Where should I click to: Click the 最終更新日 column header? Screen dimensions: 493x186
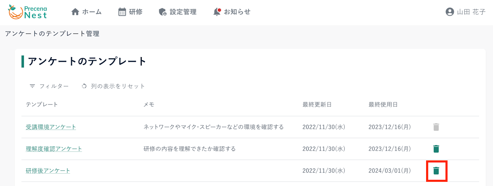click(317, 105)
